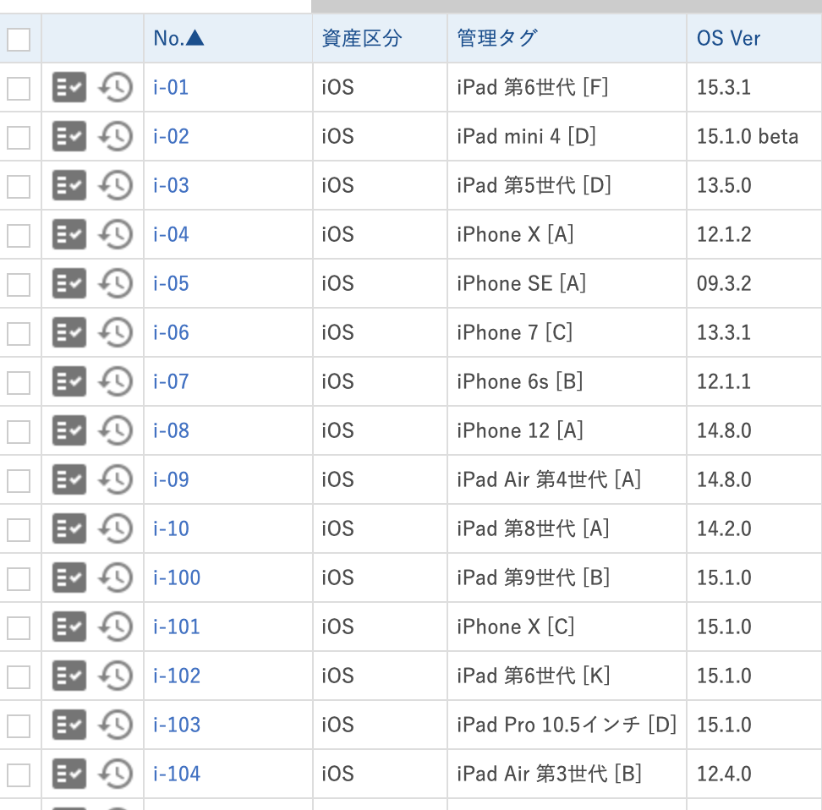Open history icon for row i-04
The image size is (822, 810).
[115, 234]
